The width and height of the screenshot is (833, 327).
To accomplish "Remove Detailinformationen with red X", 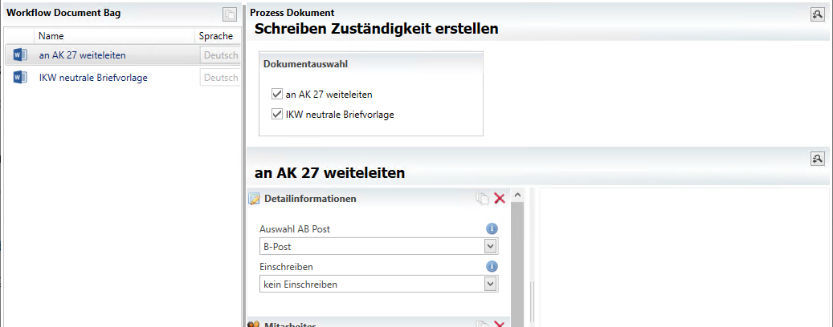I will (500, 198).
